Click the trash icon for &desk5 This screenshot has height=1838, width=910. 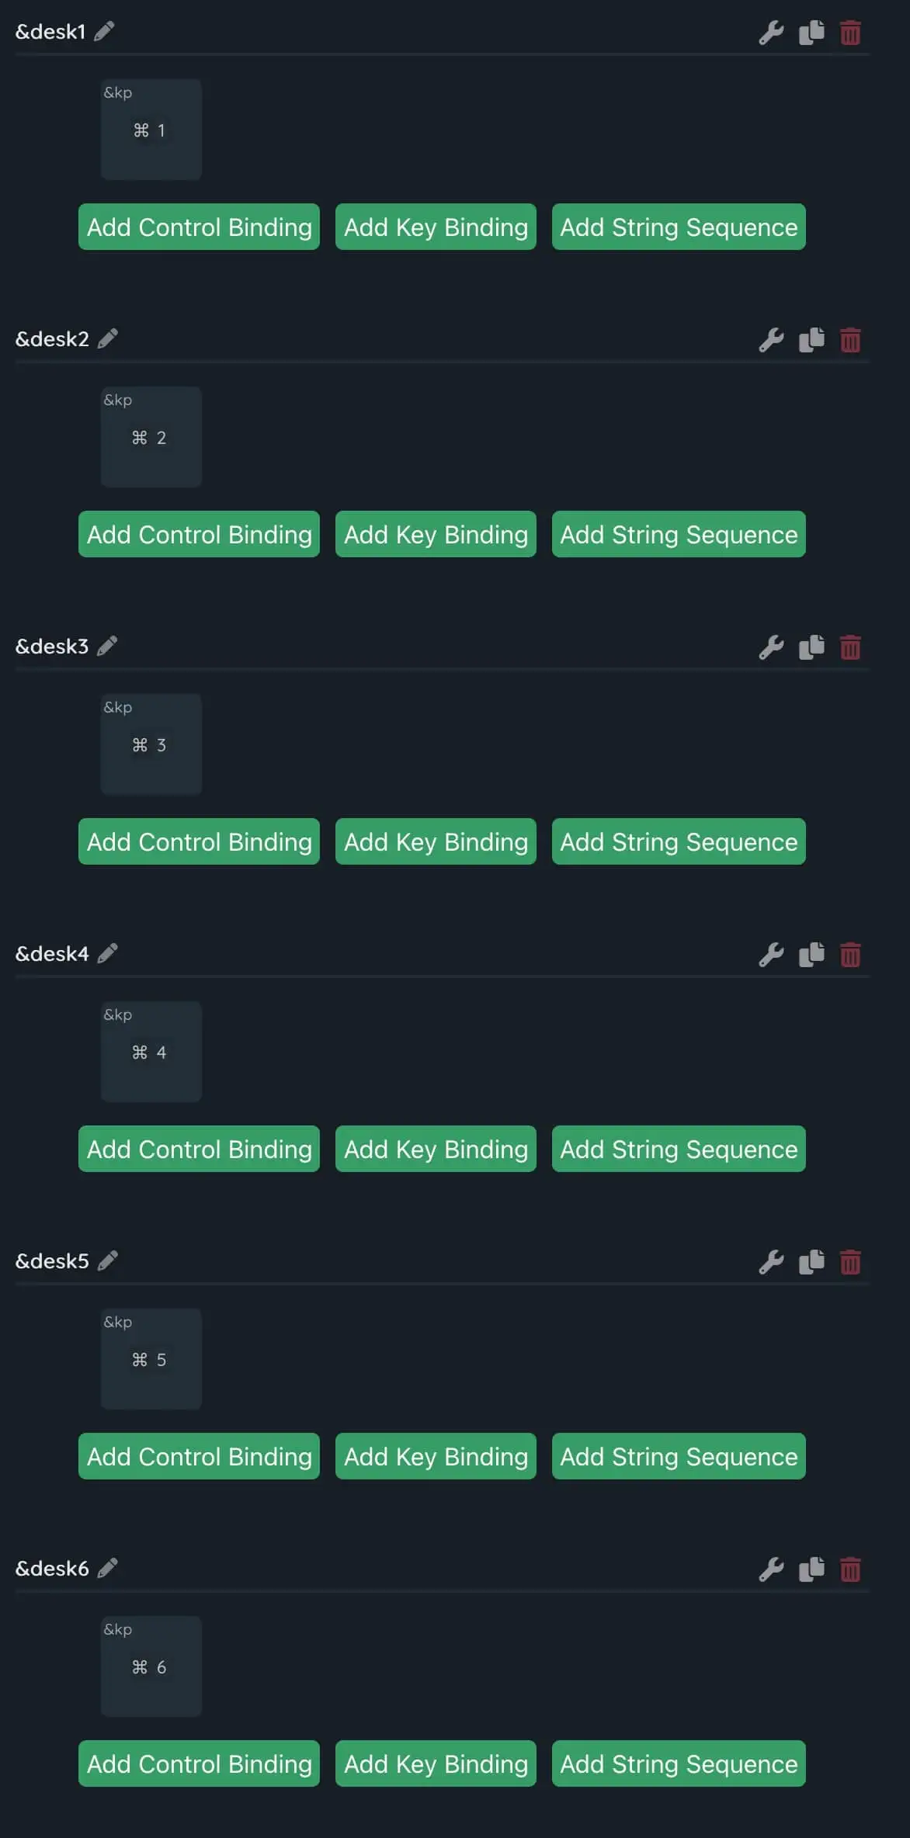click(x=850, y=1262)
